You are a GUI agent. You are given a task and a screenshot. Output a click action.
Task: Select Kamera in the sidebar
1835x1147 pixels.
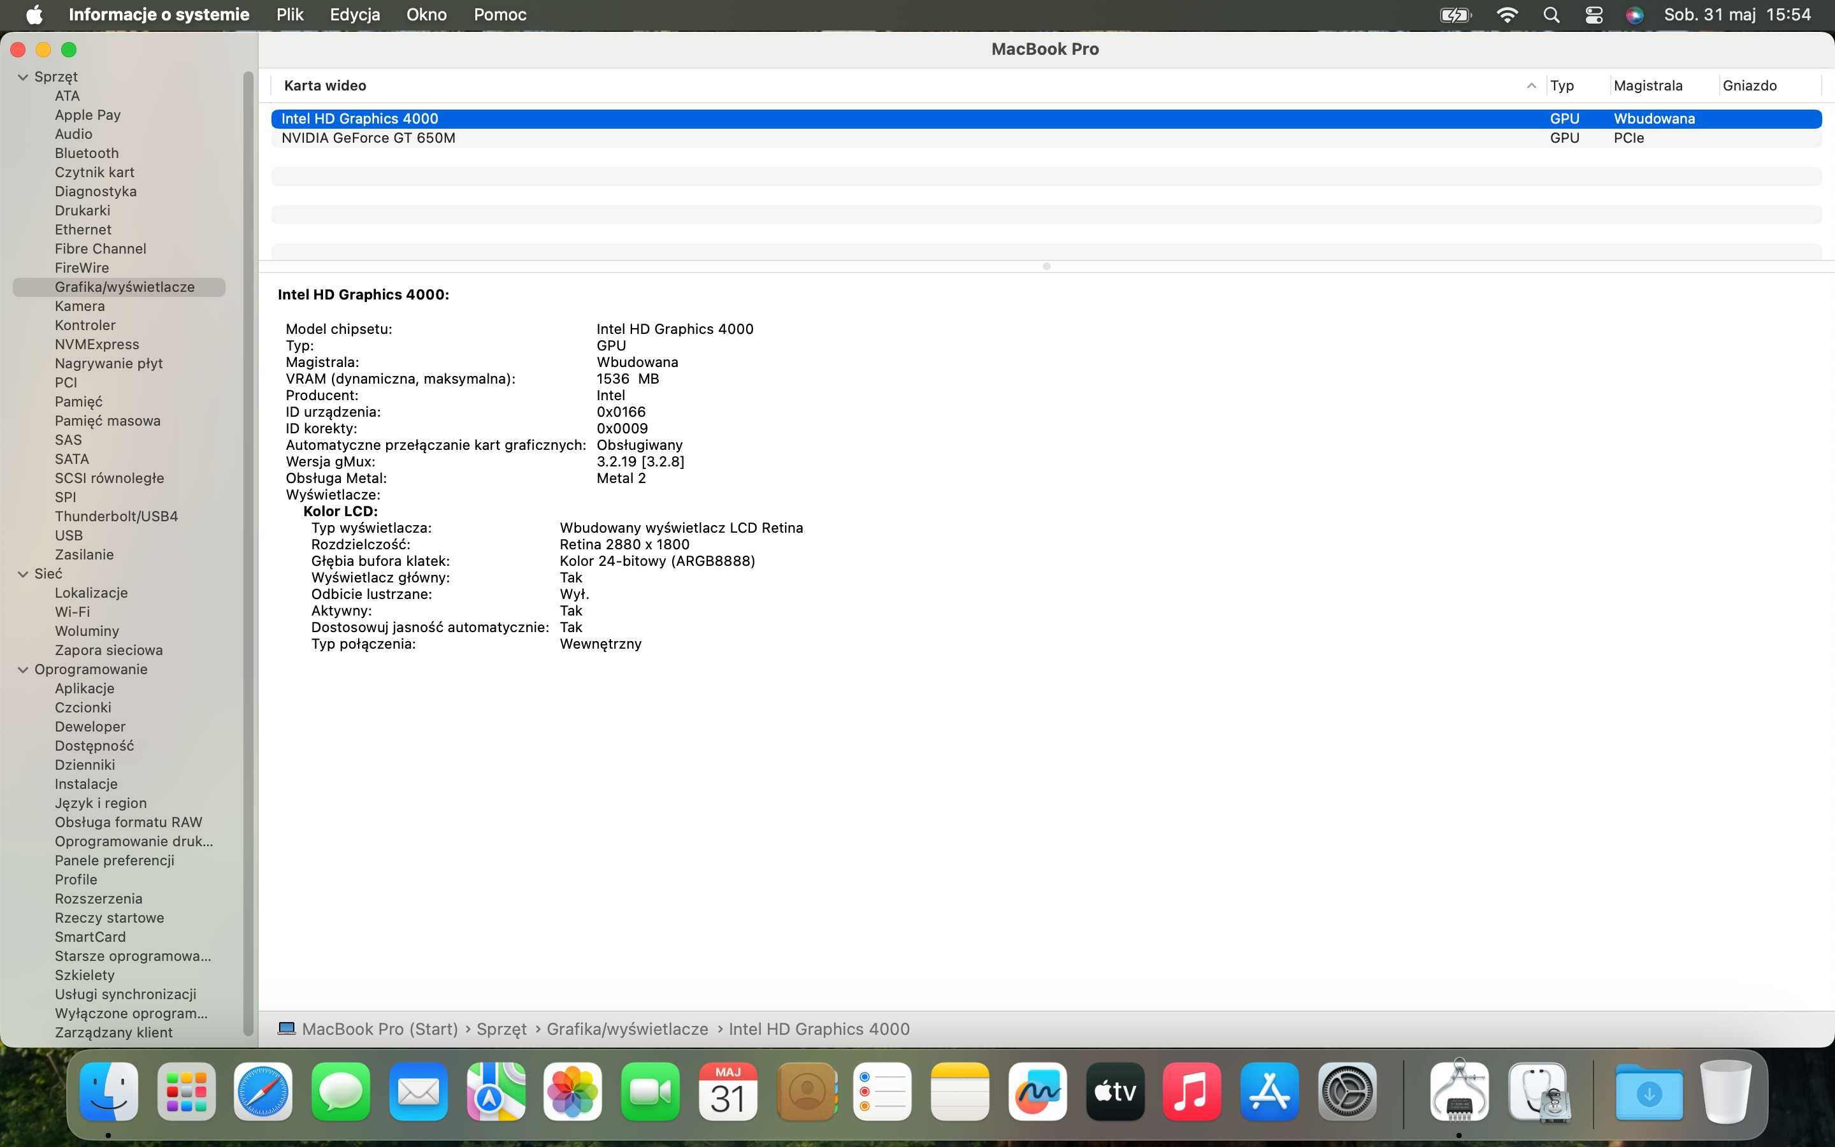click(80, 307)
